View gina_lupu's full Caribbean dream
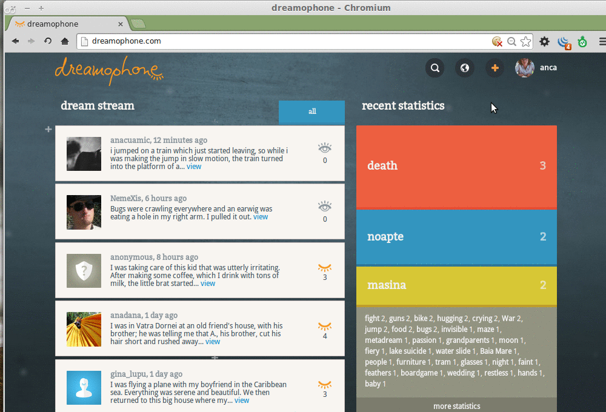This screenshot has height=412, width=606. point(242,400)
